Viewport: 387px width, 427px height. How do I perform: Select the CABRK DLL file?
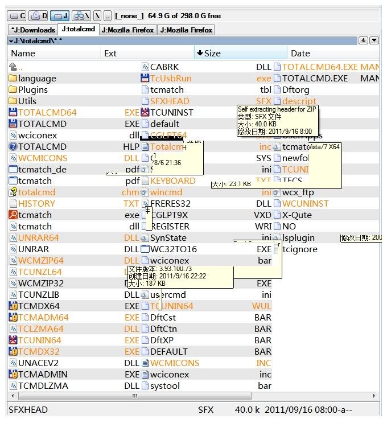164,67
